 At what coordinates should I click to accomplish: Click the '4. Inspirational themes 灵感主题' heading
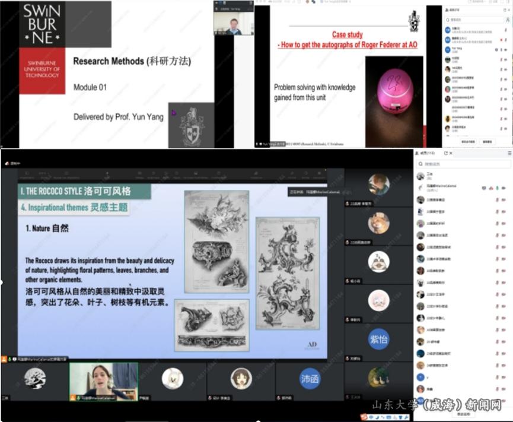[74, 207]
